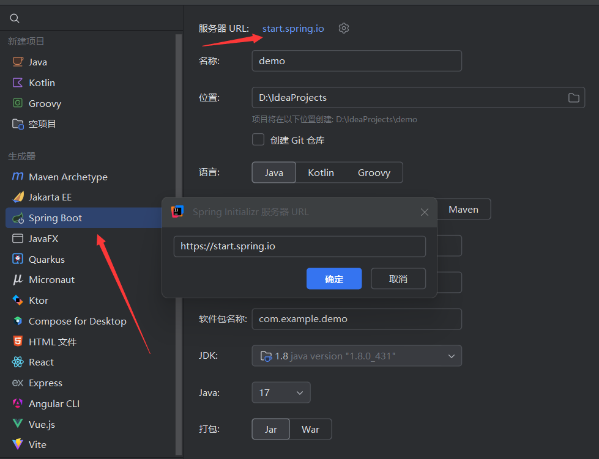Select Maven Archetype generator
Viewport: 599px width, 459px height.
point(68,177)
